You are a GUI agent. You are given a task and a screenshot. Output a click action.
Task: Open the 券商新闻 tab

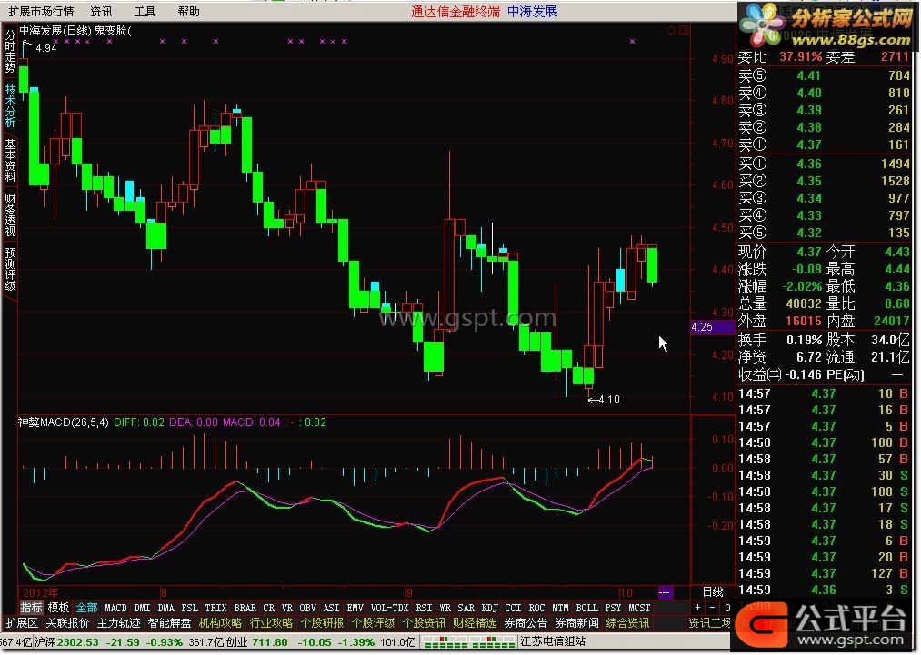576,622
